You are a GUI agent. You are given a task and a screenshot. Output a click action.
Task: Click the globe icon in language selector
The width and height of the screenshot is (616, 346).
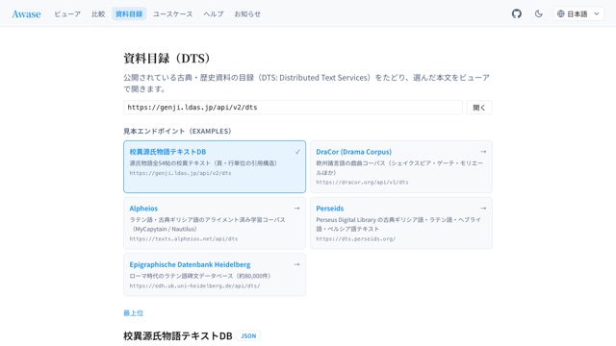coord(560,13)
